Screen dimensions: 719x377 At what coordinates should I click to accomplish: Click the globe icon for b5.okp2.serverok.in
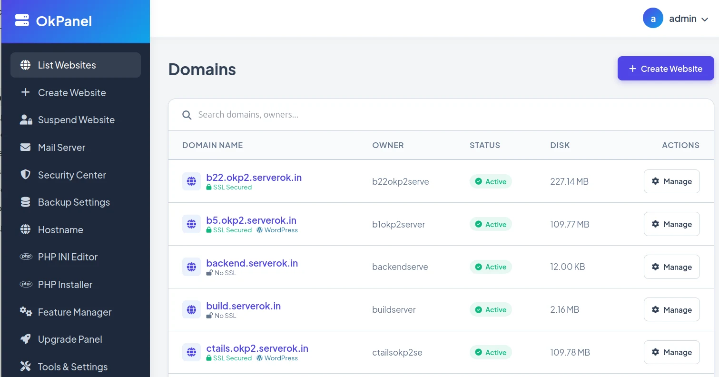click(x=191, y=224)
